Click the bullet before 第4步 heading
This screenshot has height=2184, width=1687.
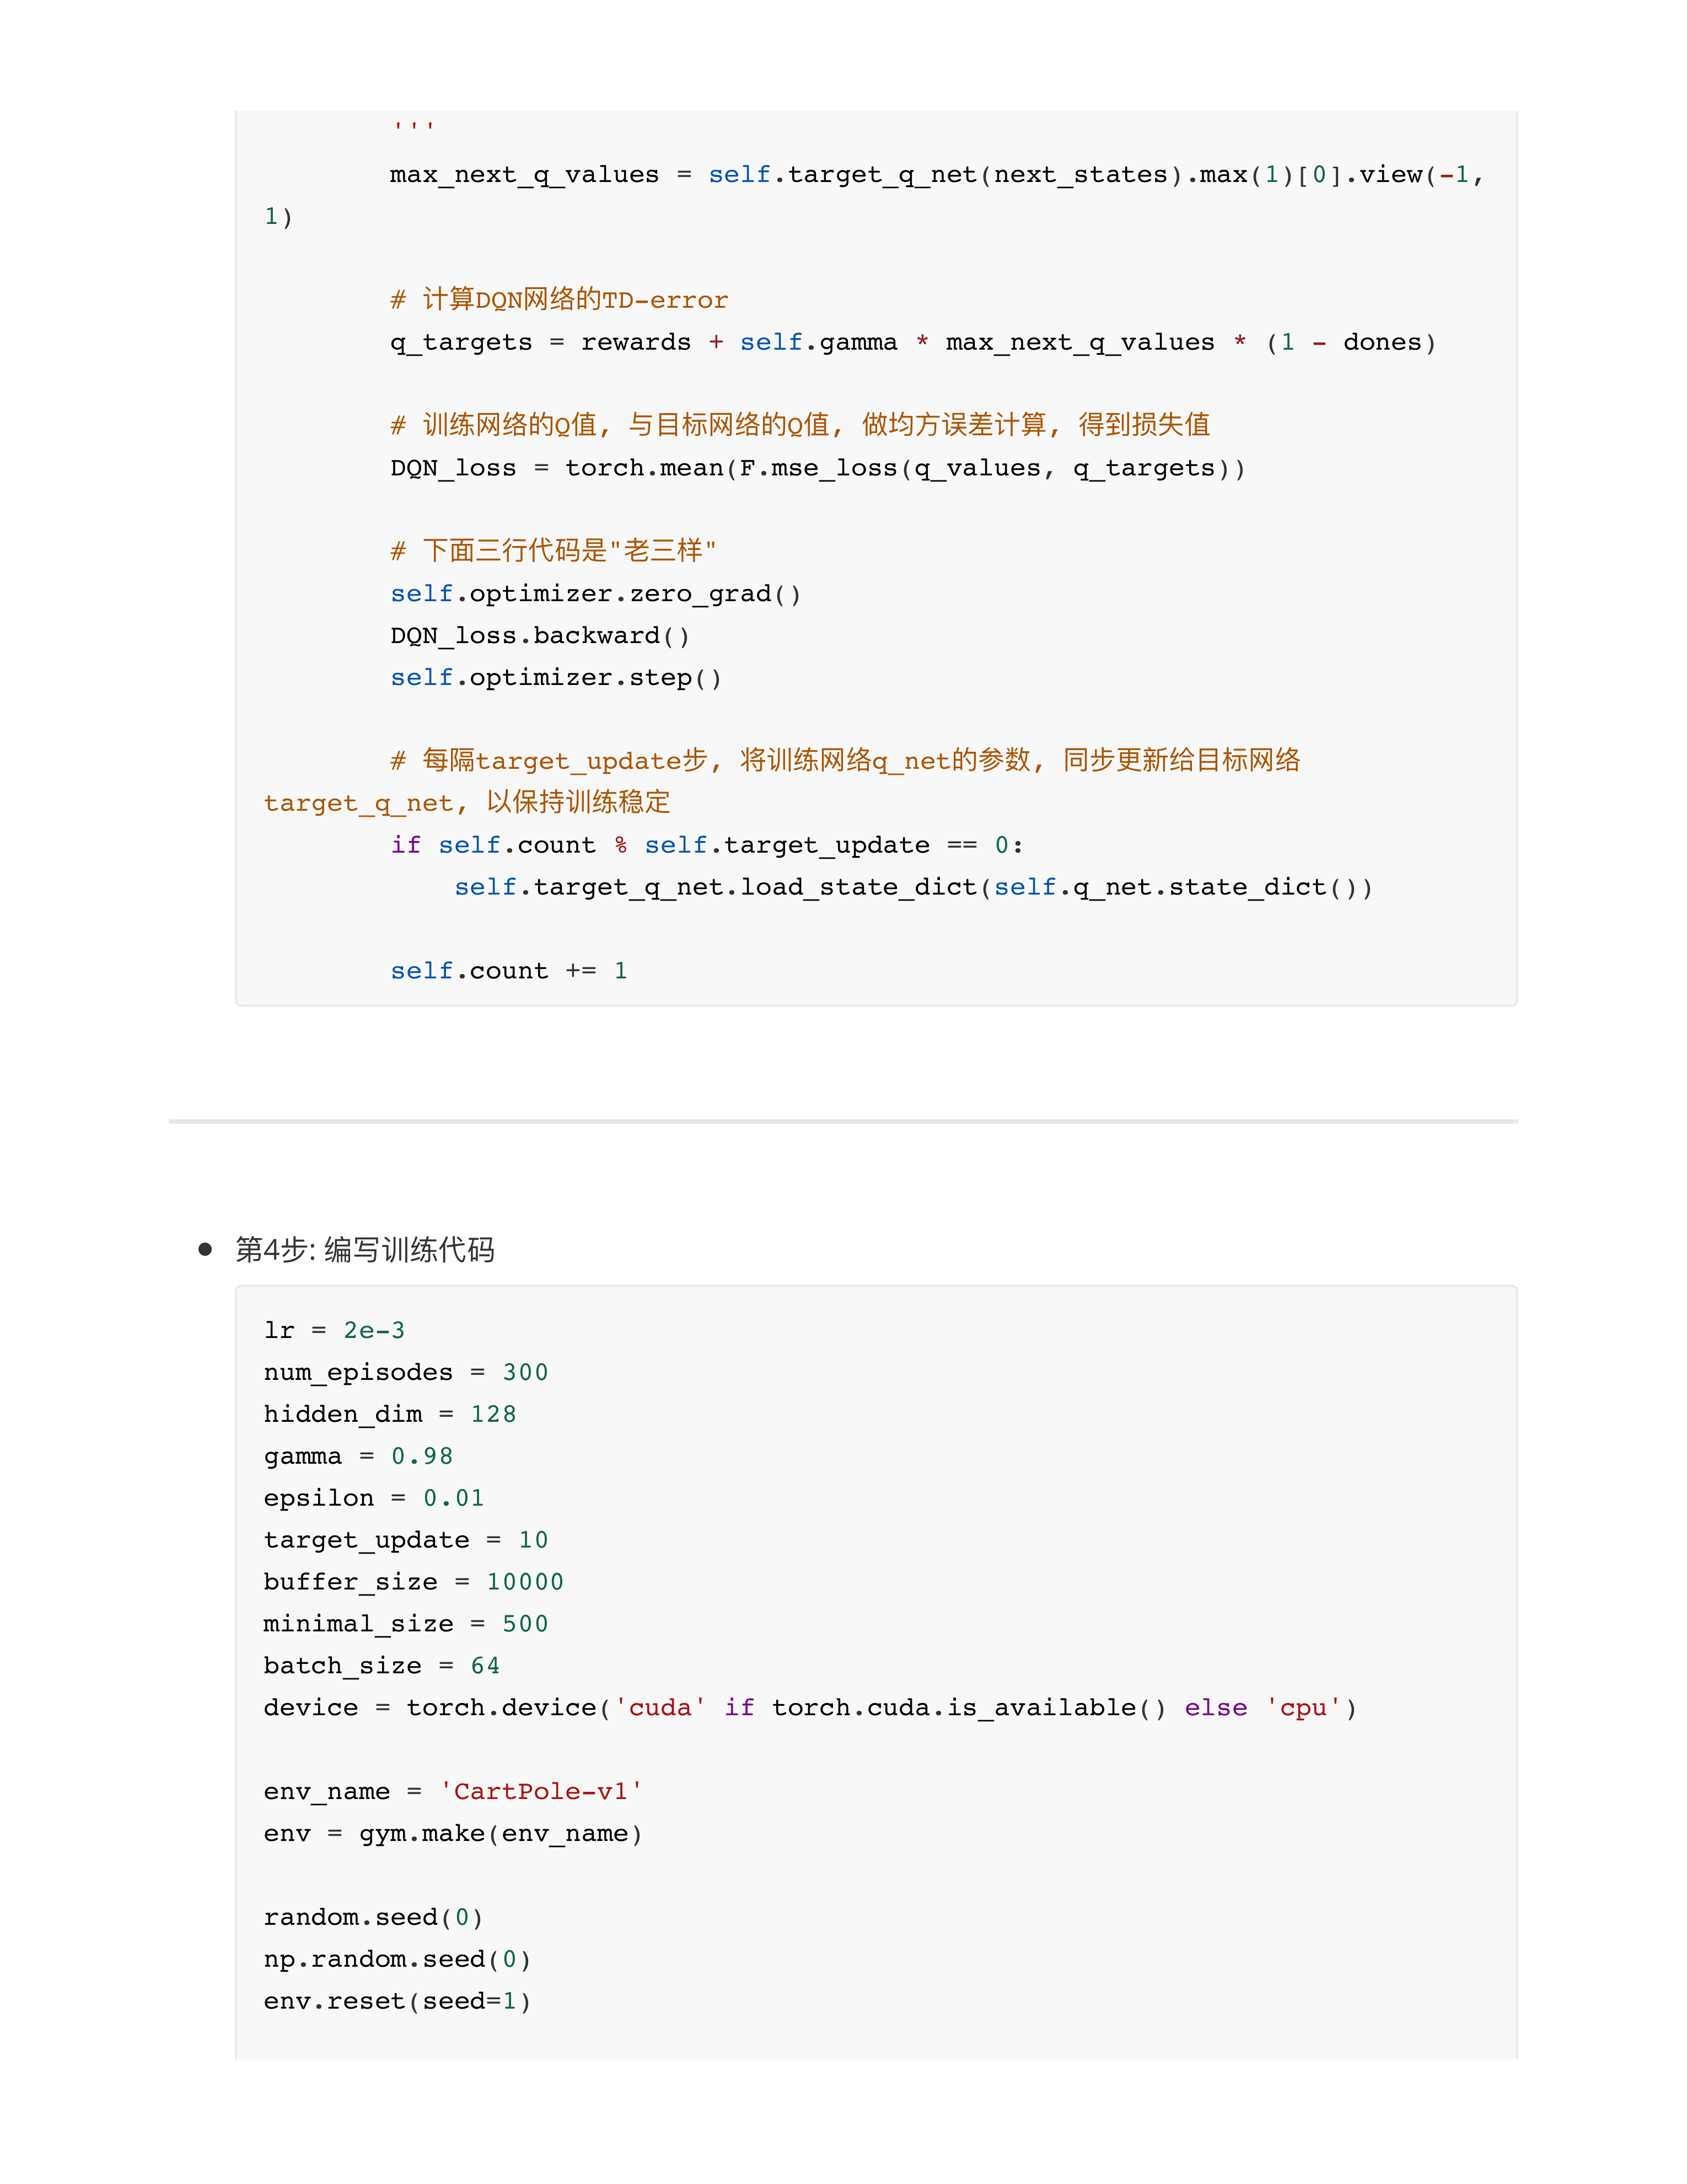point(205,1249)
